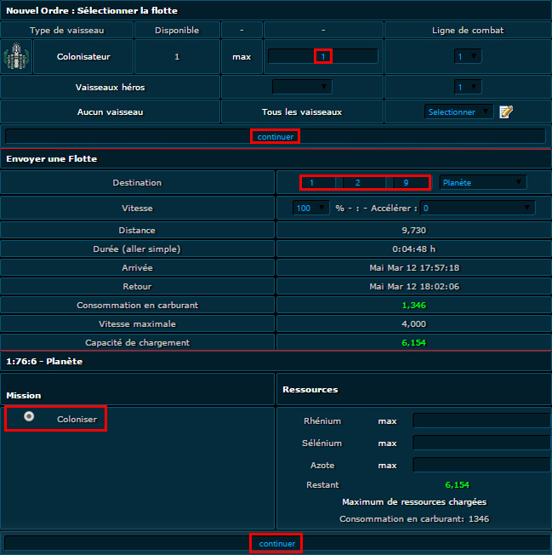Screen dimensions: 552x555
Task: Open the Planète destination type dropdown
Action: point(482,182)
